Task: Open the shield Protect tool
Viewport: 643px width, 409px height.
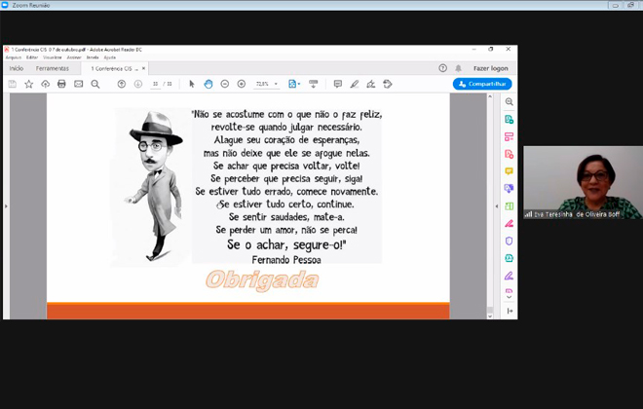Action: [509, 241]
